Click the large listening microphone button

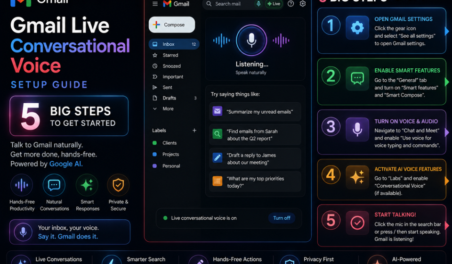click(x=251, y=41)
